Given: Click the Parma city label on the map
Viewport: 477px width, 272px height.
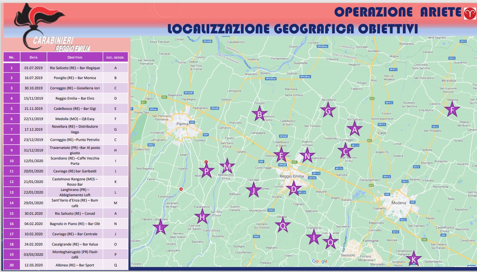Looking at the screenshot, I should 182,124.
